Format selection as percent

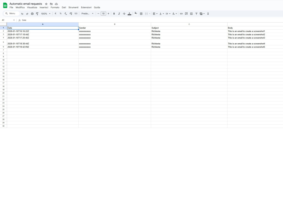[x=61, y=14]
